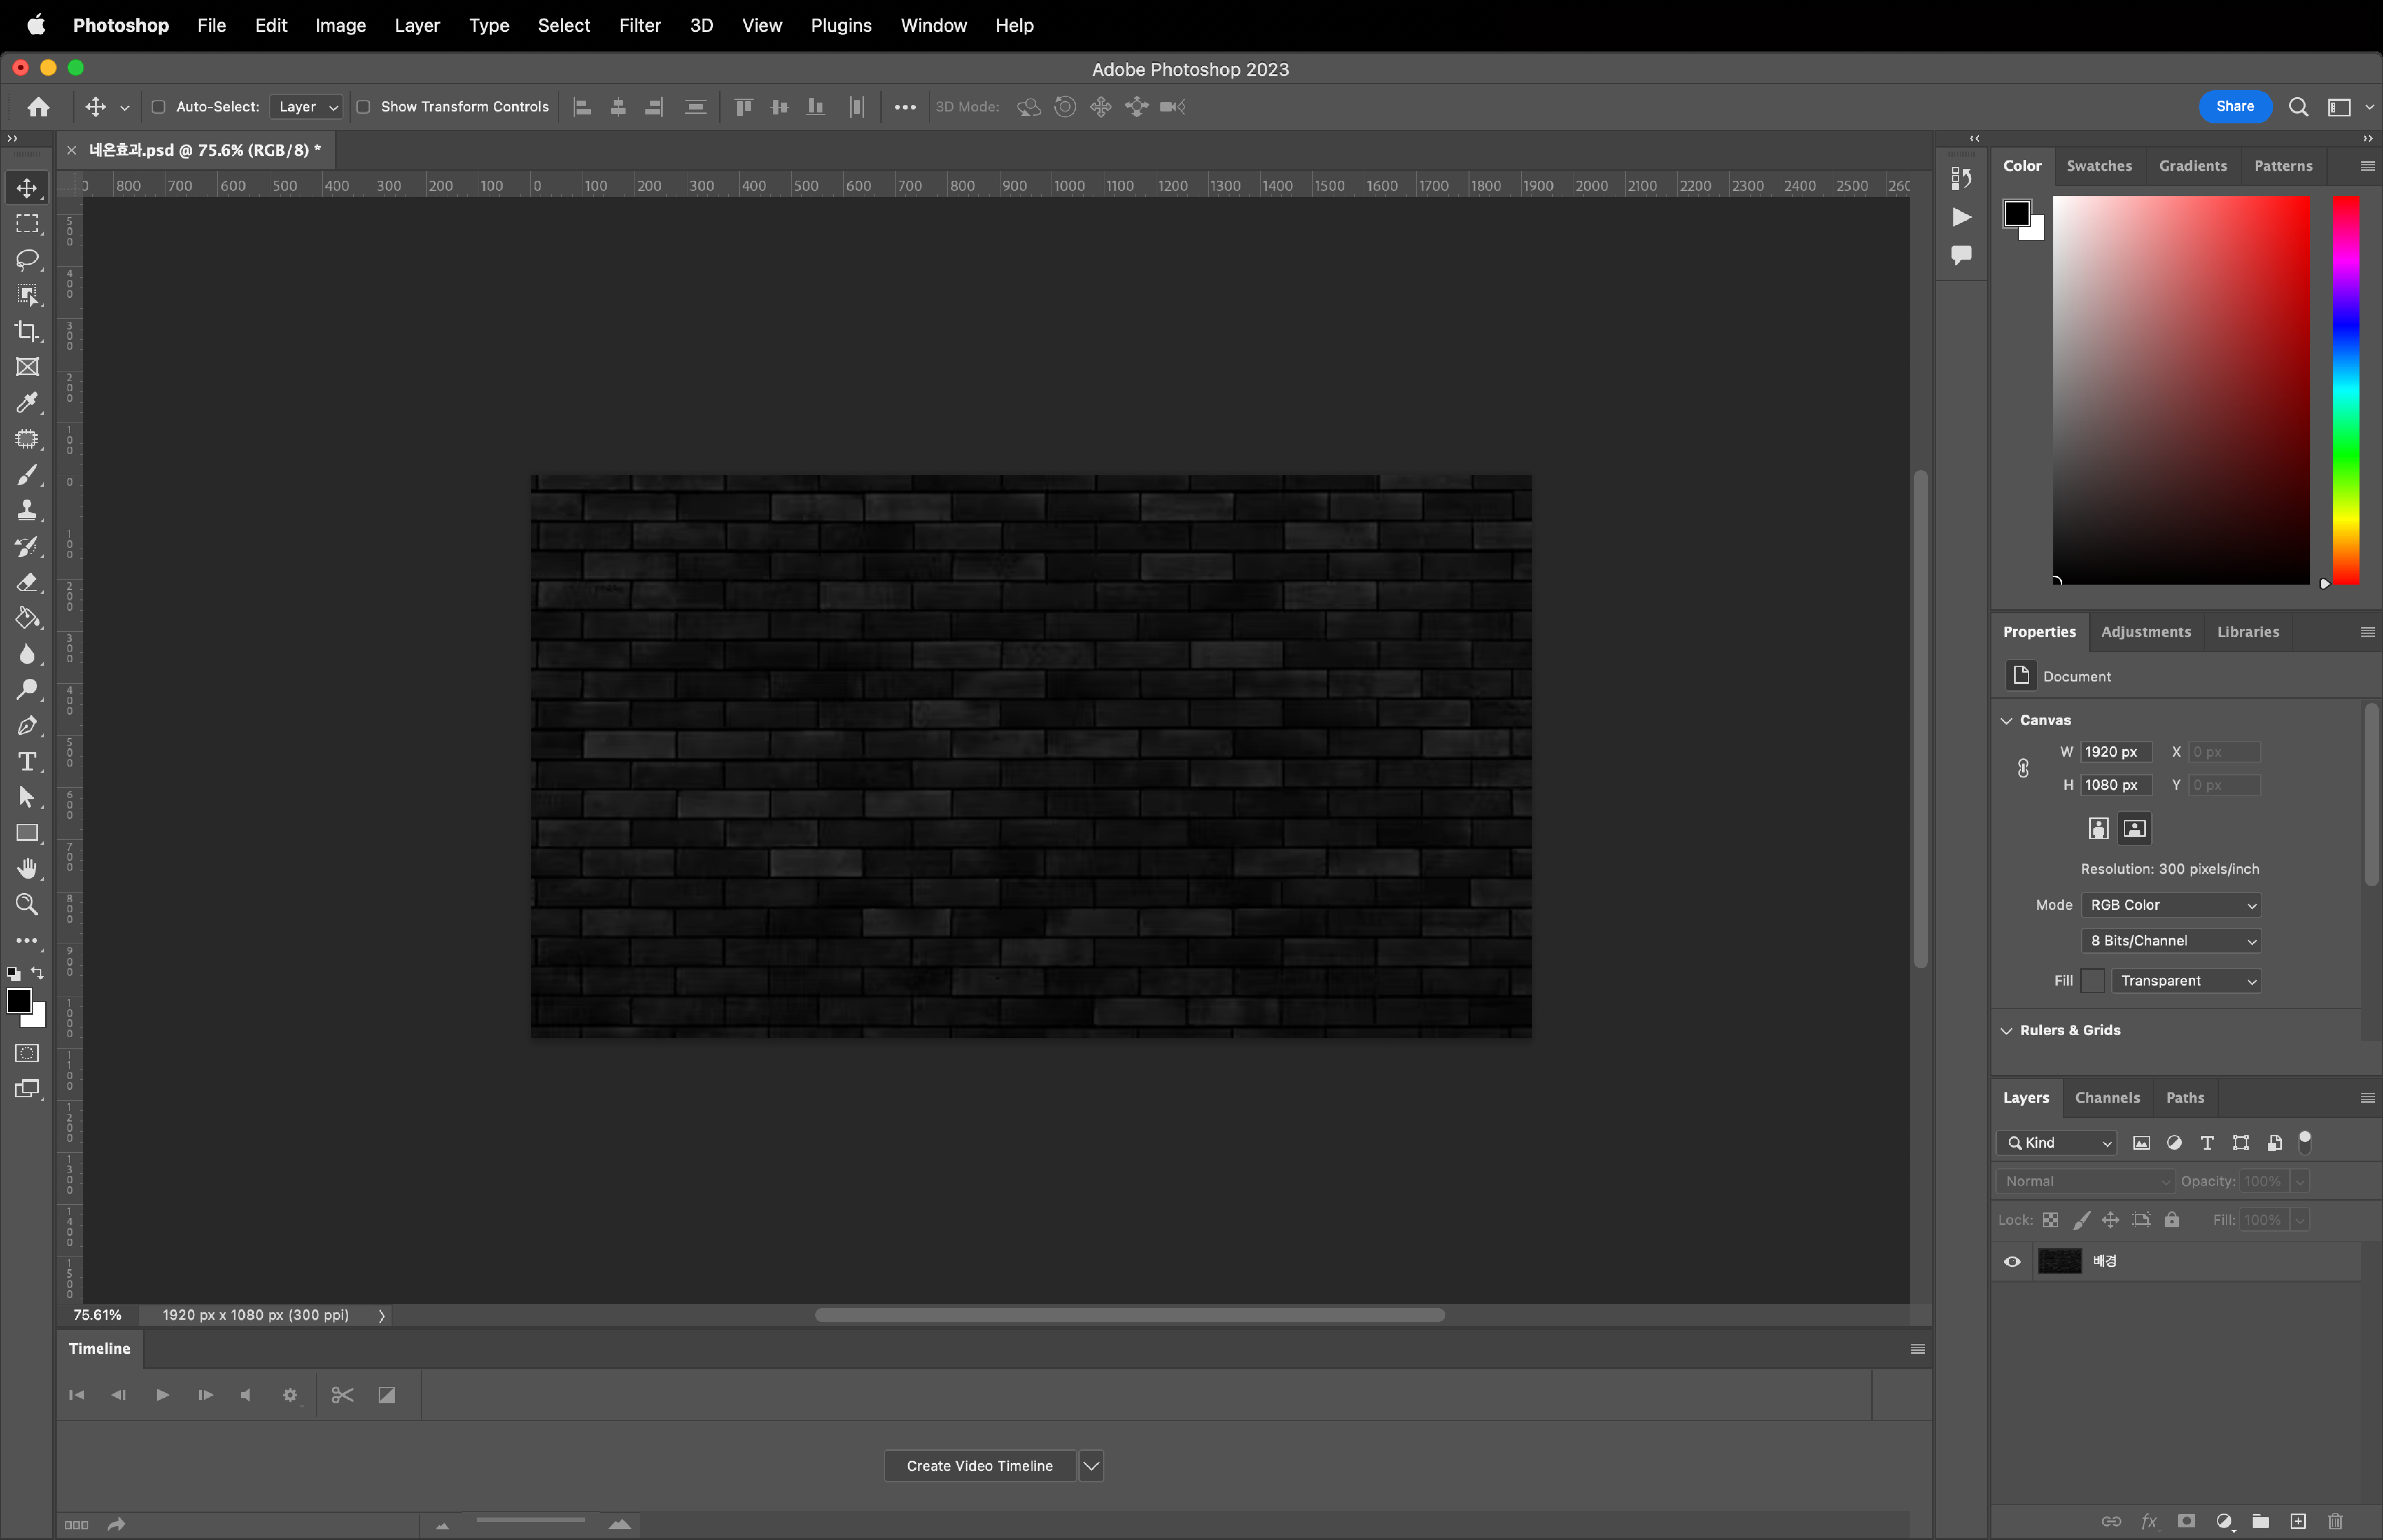The height and width of the screenshot is (1540, 2383).
Task: Hide the 배경 layer visibility eye
Action: [2012, 1261]
